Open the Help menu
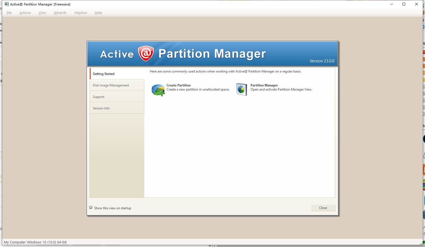The width and height of the screenshot is (425, 247). [x=98, y=13]
